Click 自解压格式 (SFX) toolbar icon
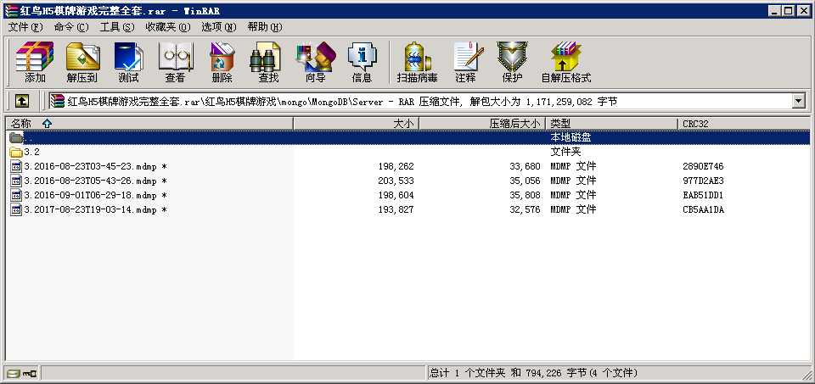 pyautogui.click(x=565, y=62)
